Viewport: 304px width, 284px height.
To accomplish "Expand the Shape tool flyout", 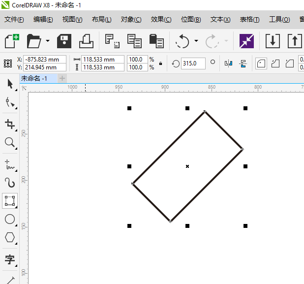I will click(16, 108).
